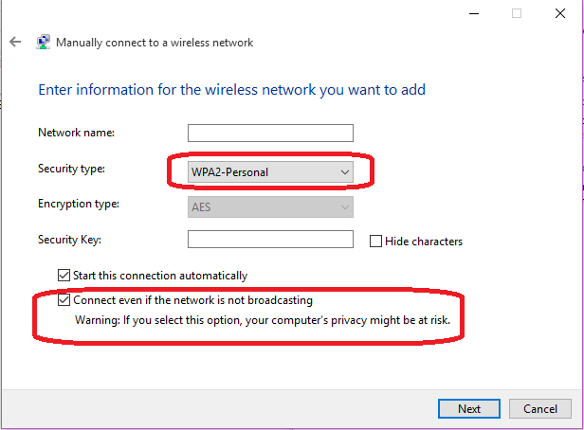Click the 'Network name:' label
584x430 pixels.
coord(77,133)
